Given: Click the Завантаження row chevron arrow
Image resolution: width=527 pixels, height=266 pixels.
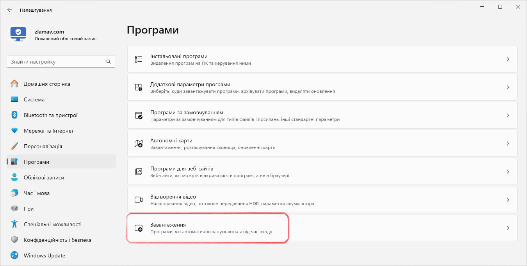Looking at the screenshot, I should (x=508, y=228).
